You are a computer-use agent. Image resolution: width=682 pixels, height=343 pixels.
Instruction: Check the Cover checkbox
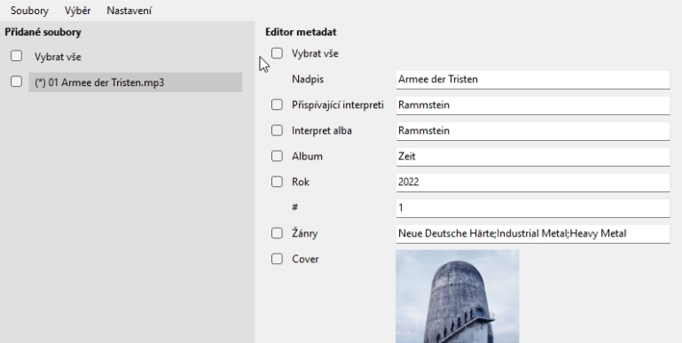pos(277,259)
